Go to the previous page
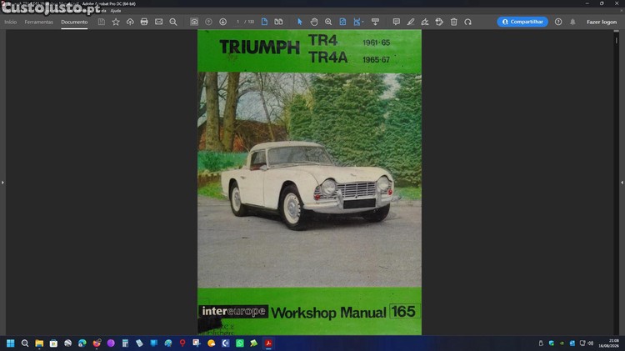Screen dimensions: 625x351 208,22
